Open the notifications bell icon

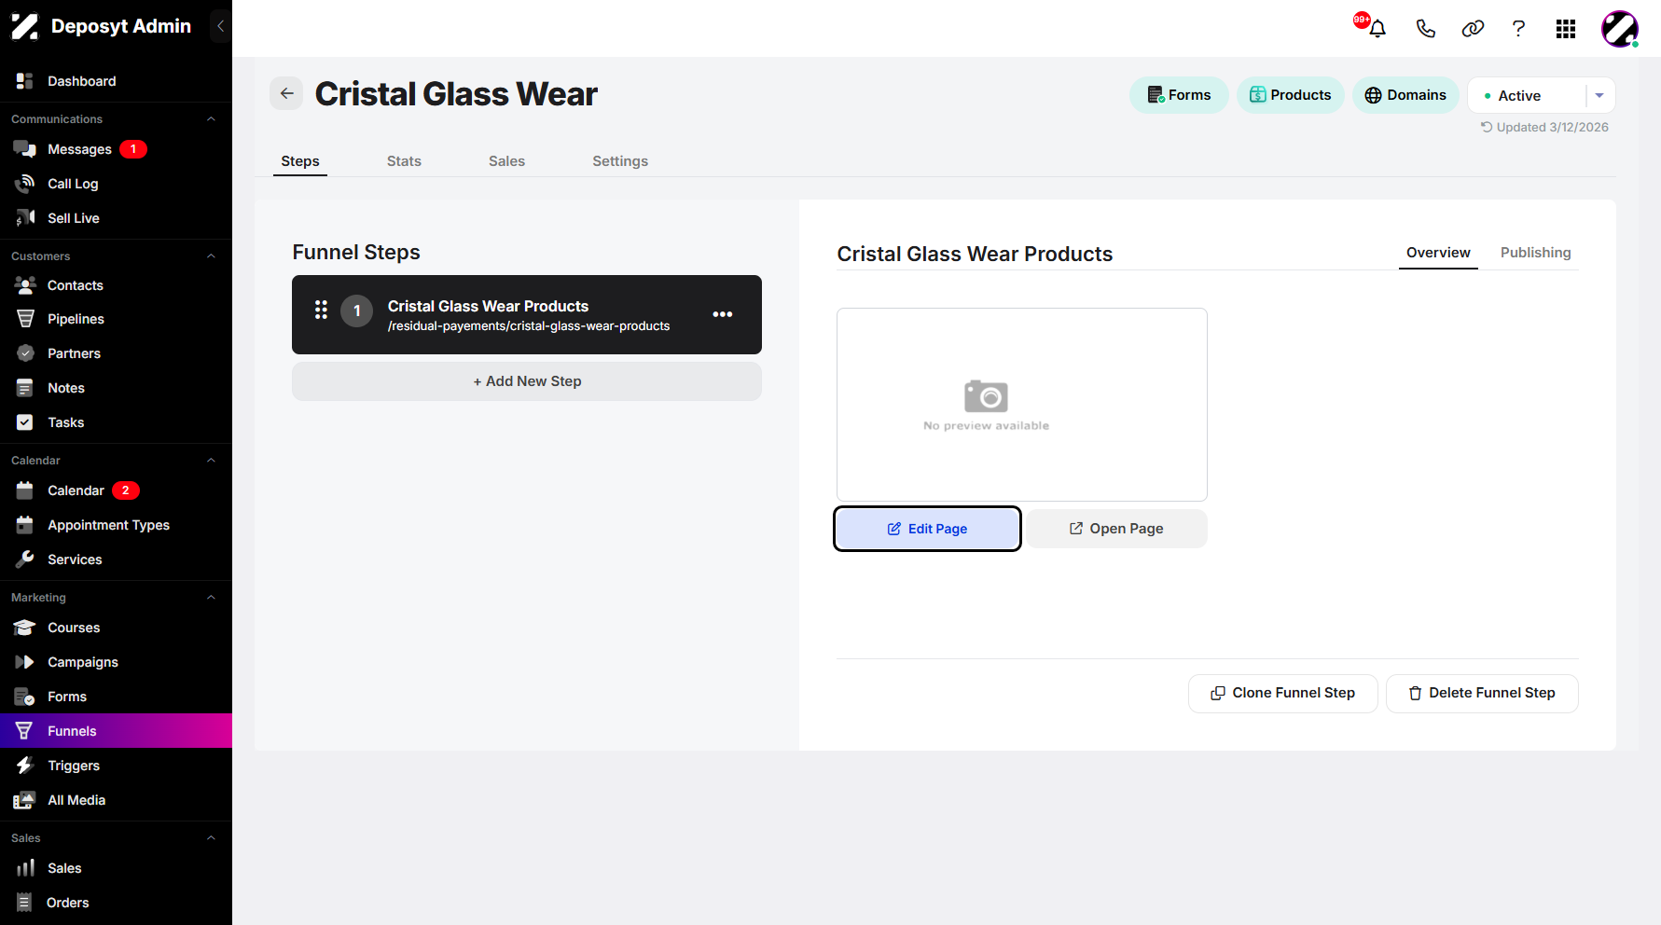(1377, 28)
